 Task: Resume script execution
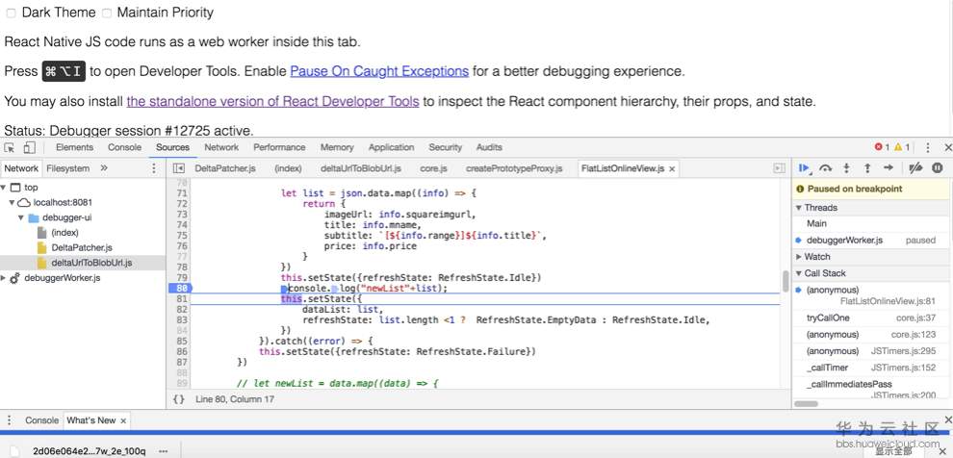coord(805,168)
